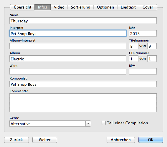Switch to the Übersicht tab
The image size is (167, 147).
point(22,7)
